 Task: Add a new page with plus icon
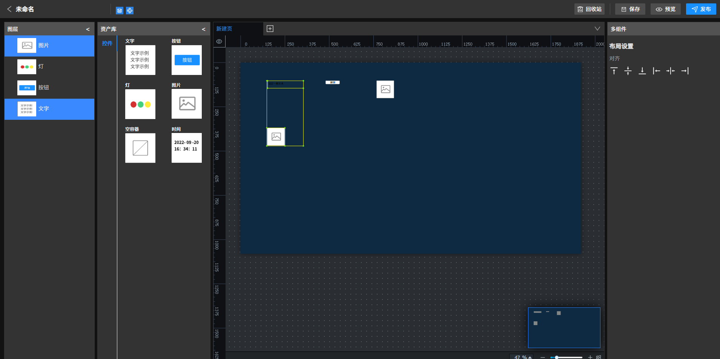pos(270,29)
